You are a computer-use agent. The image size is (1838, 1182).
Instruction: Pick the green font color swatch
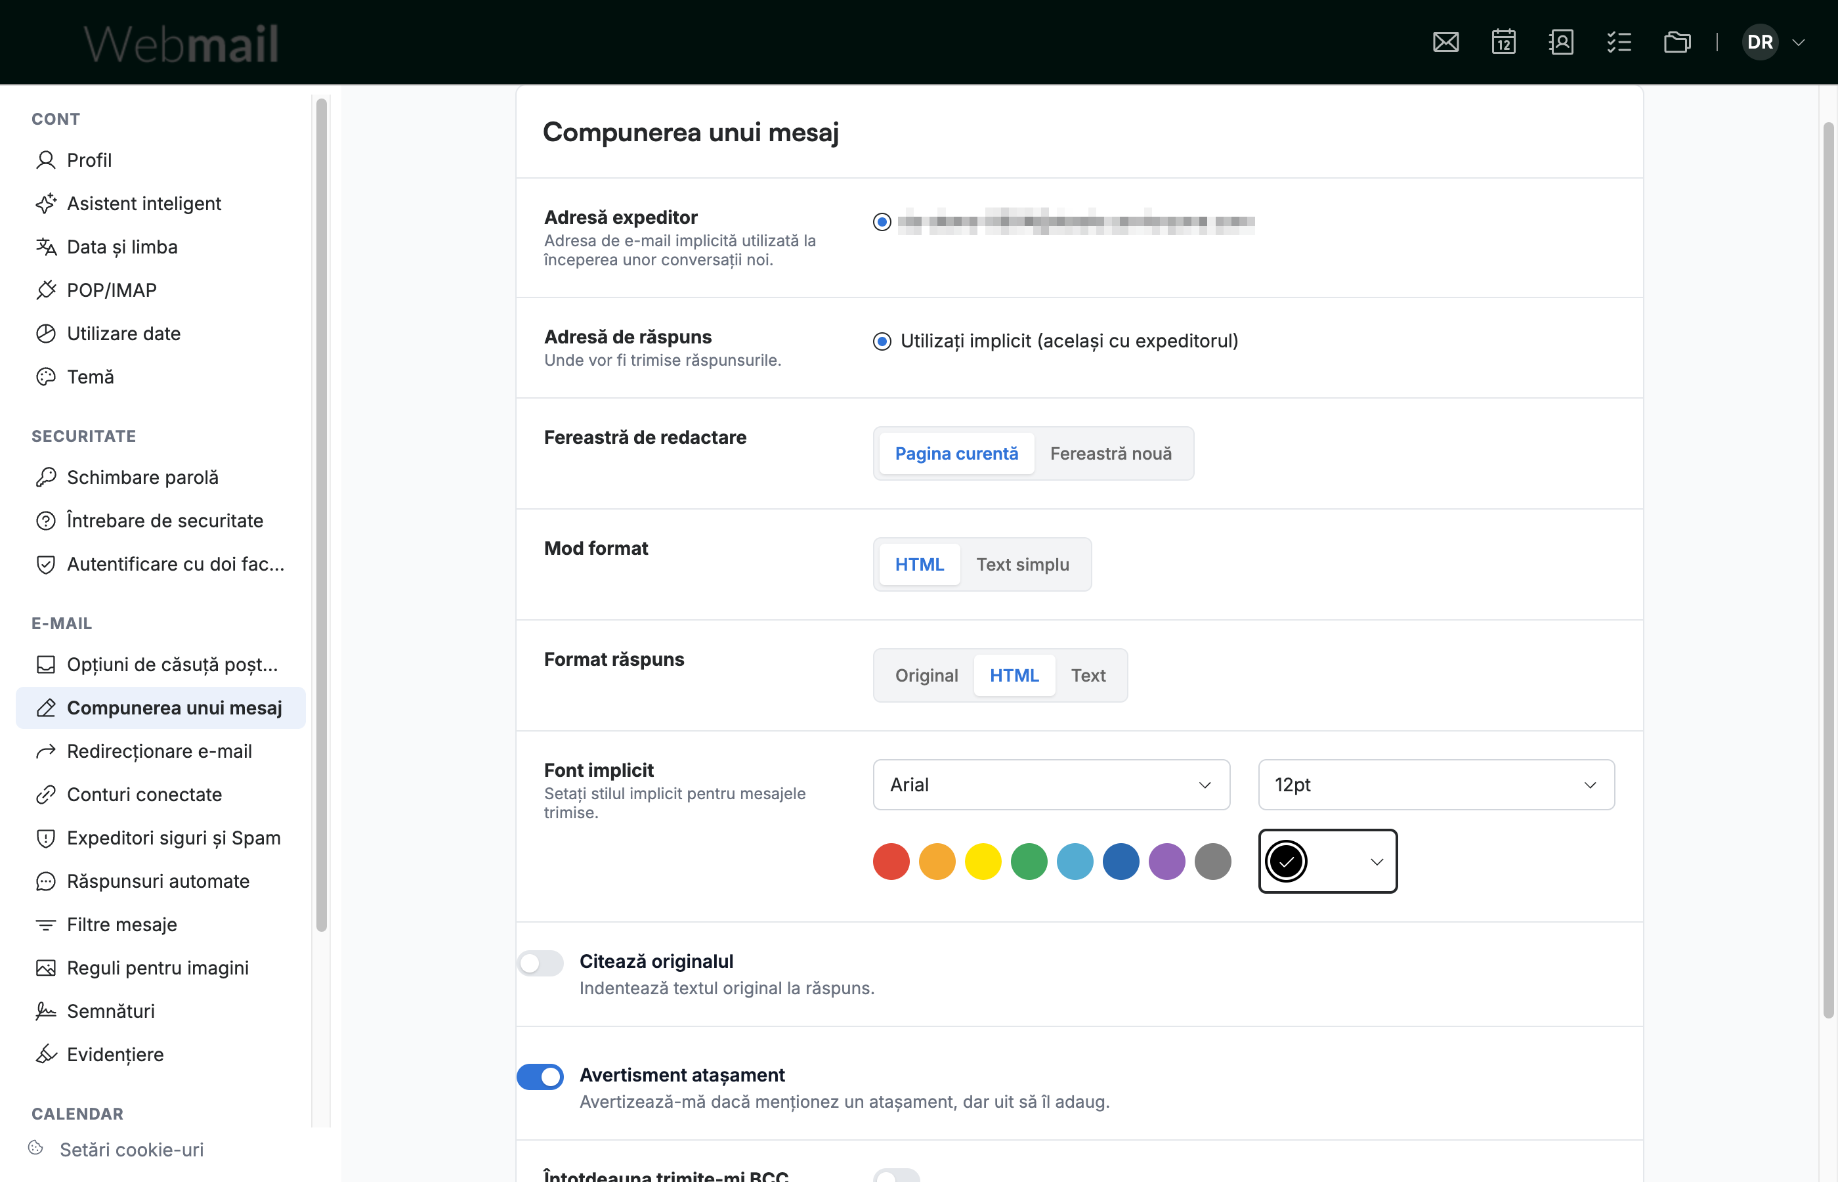(x=1029, y=861)
